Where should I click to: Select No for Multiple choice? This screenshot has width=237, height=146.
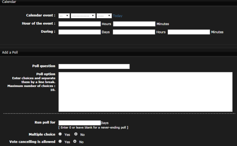click(x=76, y=134)
